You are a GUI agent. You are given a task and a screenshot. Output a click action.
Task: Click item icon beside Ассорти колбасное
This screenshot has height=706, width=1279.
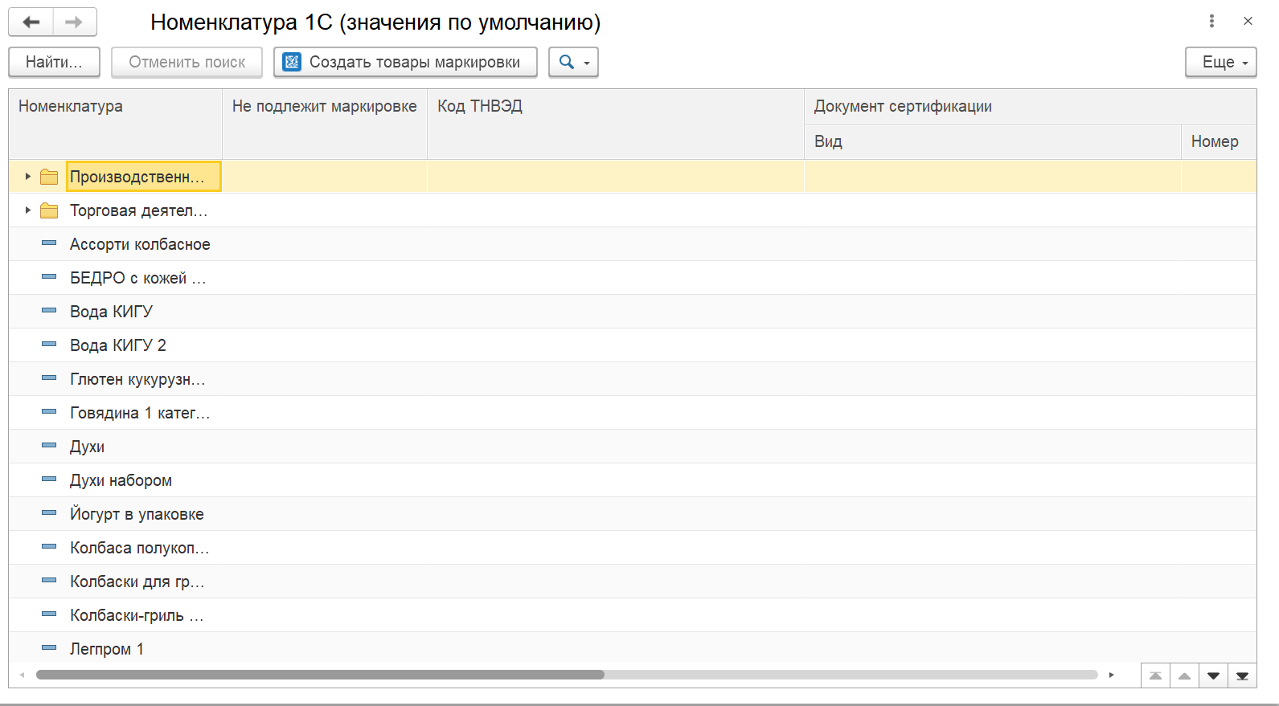pos(49,243)
